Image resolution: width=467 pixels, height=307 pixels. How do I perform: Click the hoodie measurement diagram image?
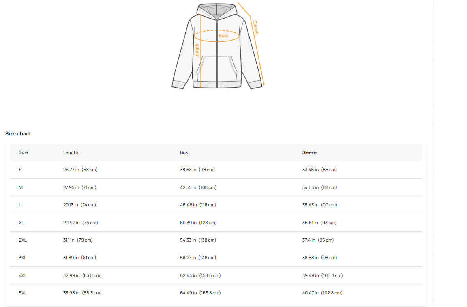[x=217, y=45]
